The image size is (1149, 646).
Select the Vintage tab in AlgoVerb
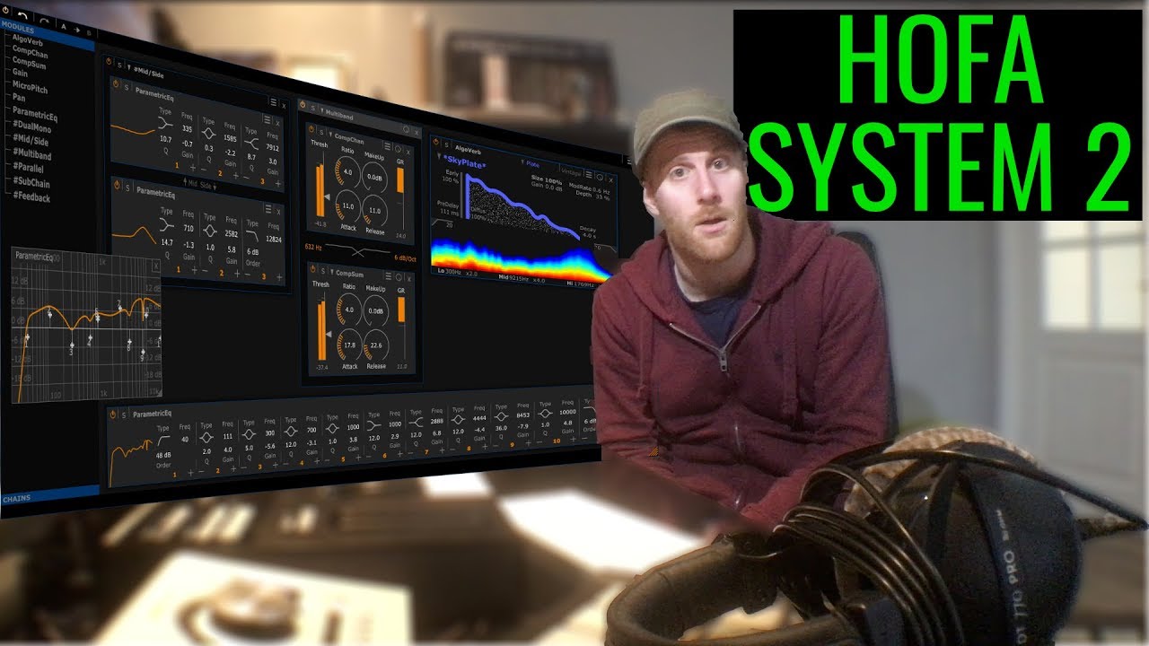[x=571, y=172]
